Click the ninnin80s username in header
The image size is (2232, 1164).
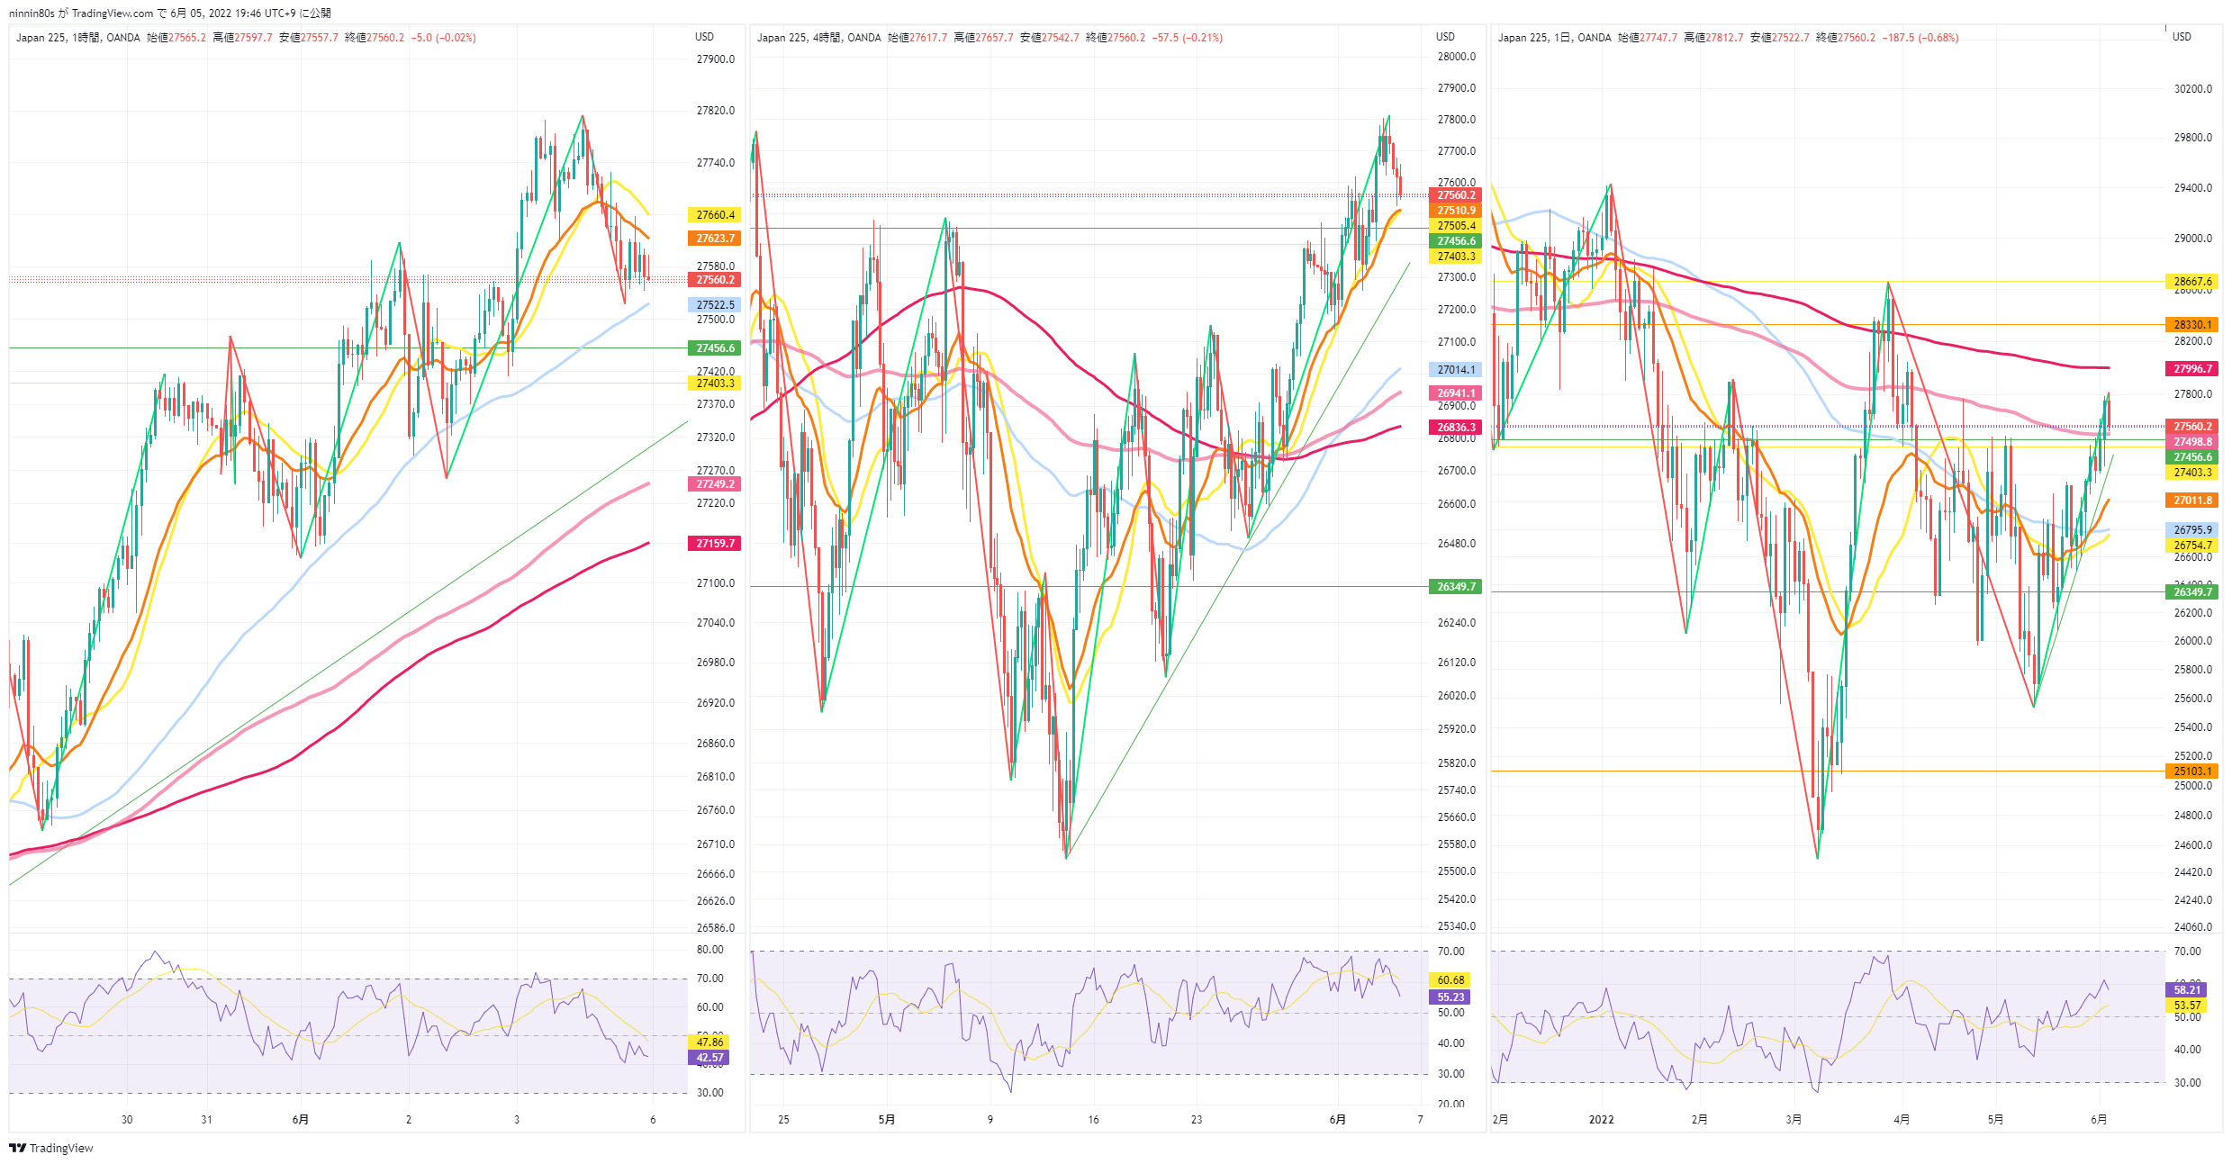coord(32,13)
